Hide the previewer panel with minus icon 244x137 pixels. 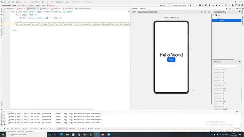pos(240,8)
